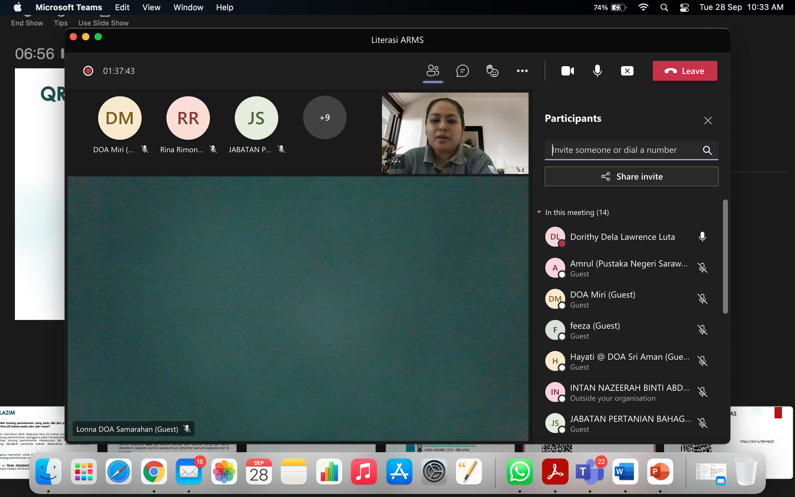
Task: Click Tips in PowerPoint presenter view
Action: click(61, 23)
